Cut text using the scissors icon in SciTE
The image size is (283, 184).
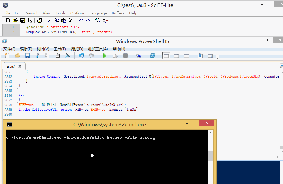(49, 20)
